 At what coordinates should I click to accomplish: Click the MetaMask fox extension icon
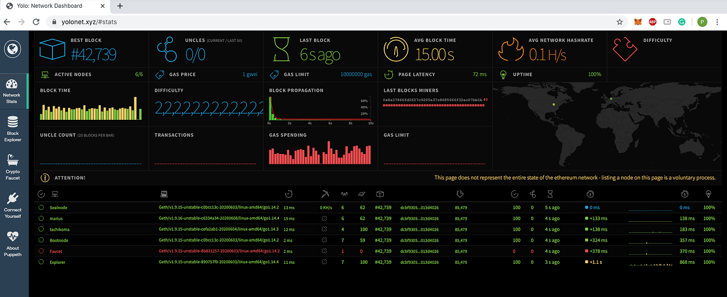coord(638,22)
